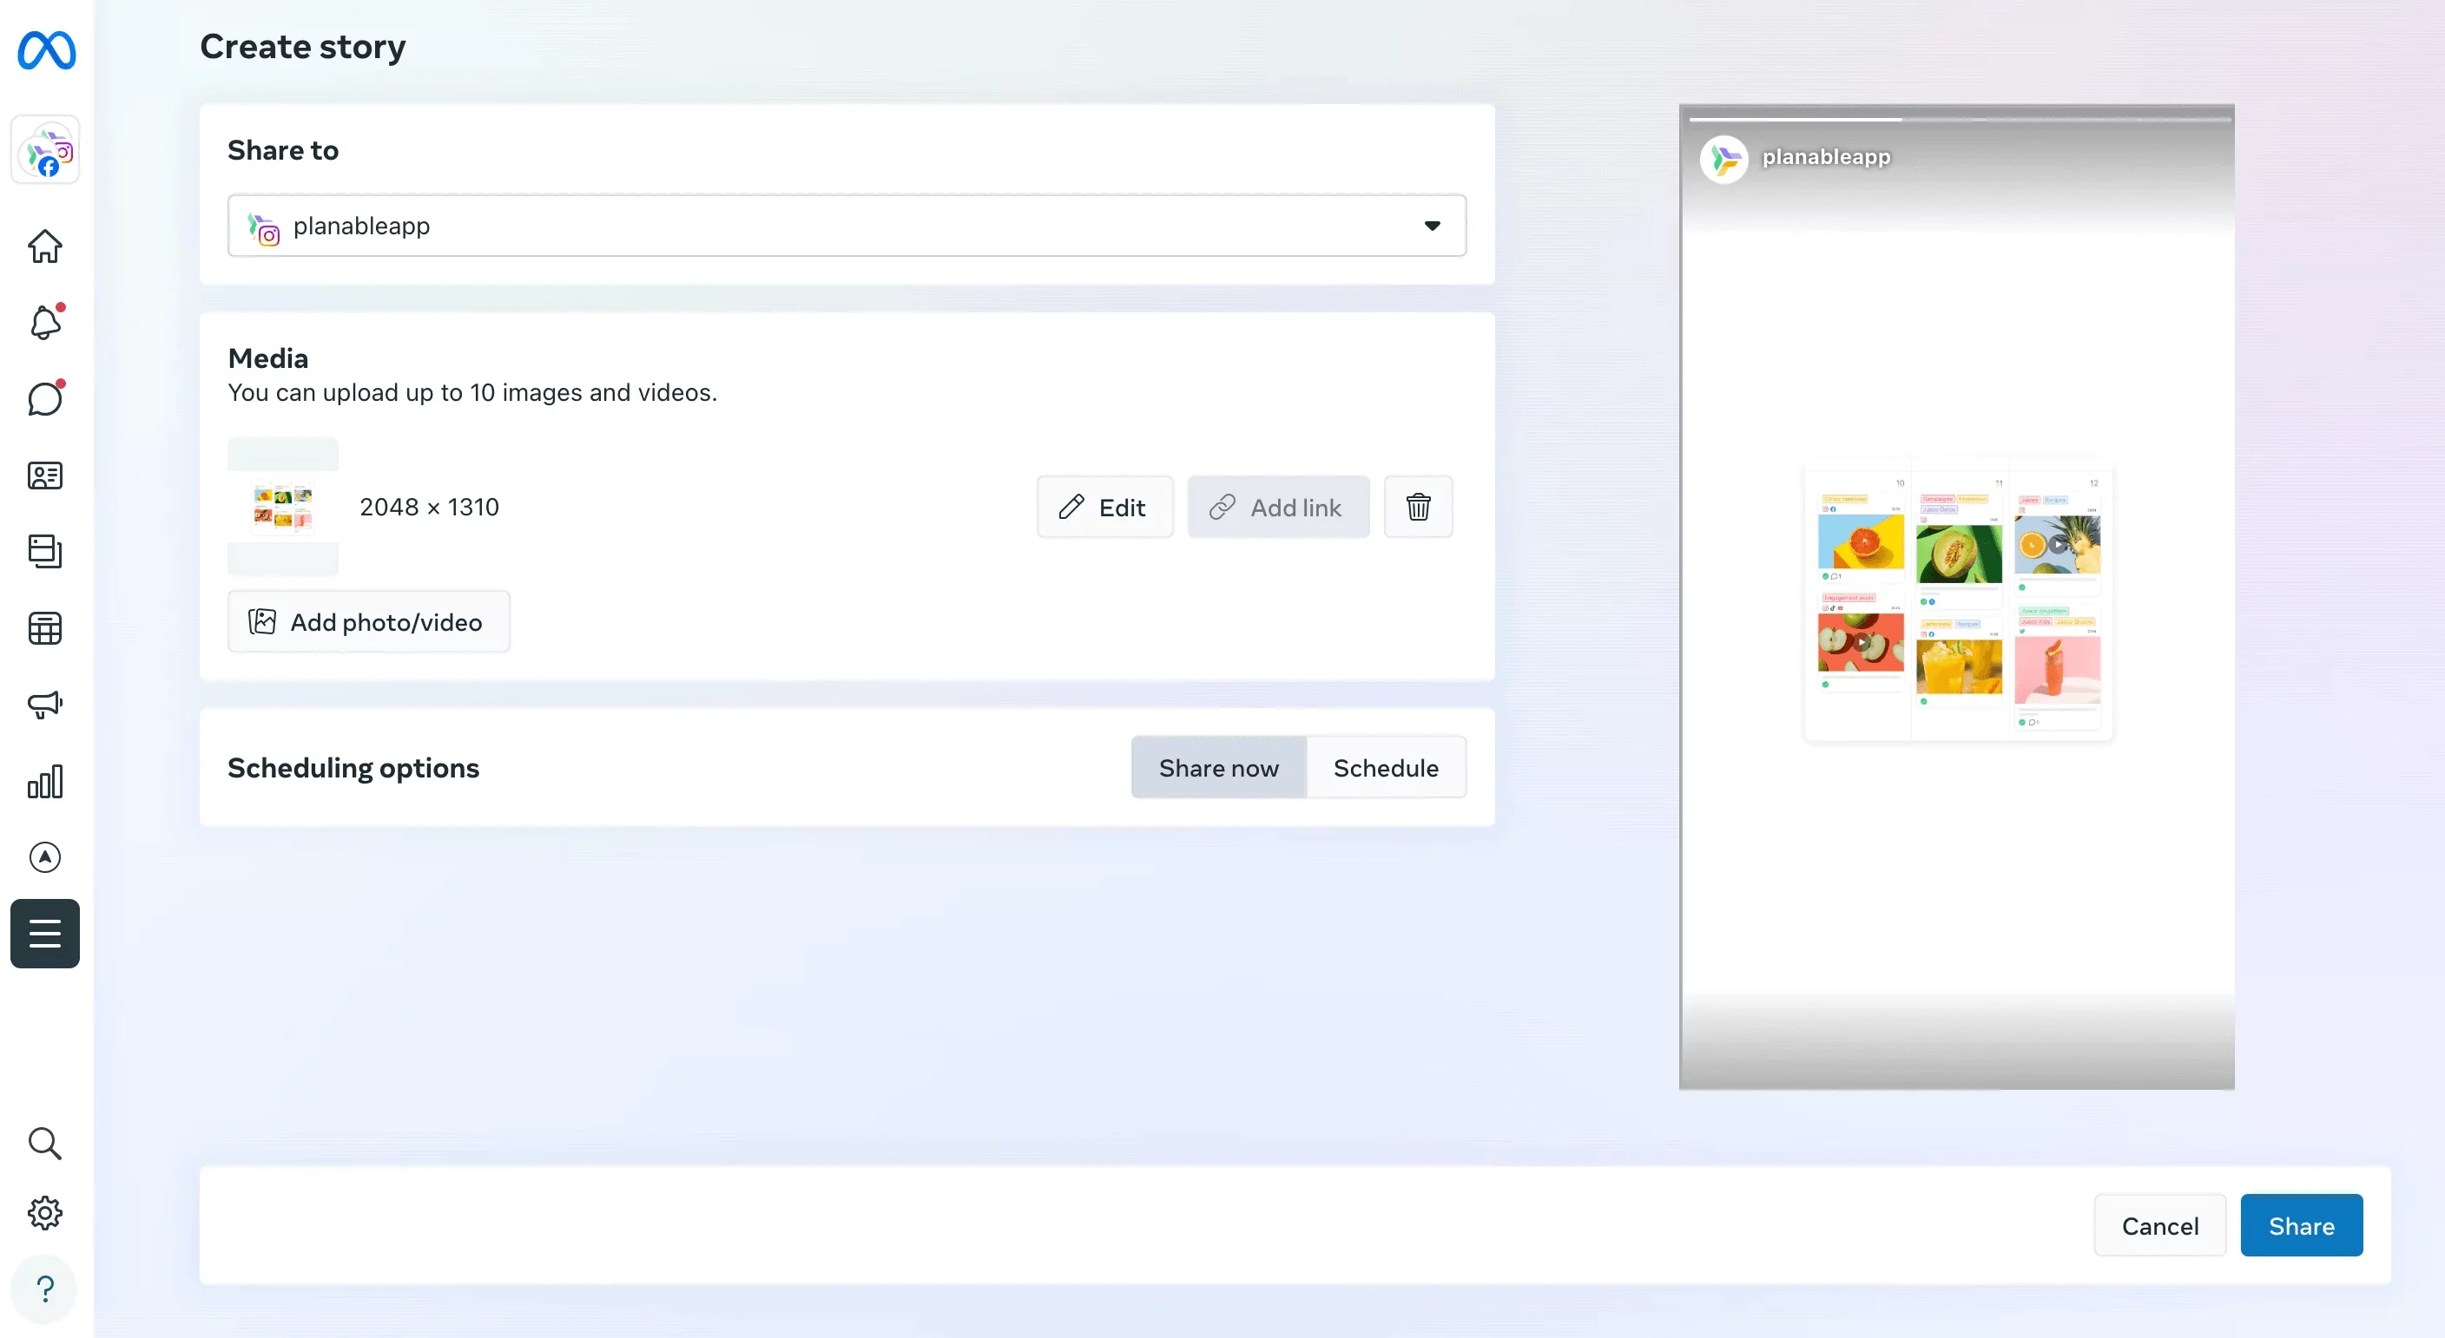2445x1338 pixels.
Task: Click the uploaded media thumbnail
Action: click(x=283, y=507)
